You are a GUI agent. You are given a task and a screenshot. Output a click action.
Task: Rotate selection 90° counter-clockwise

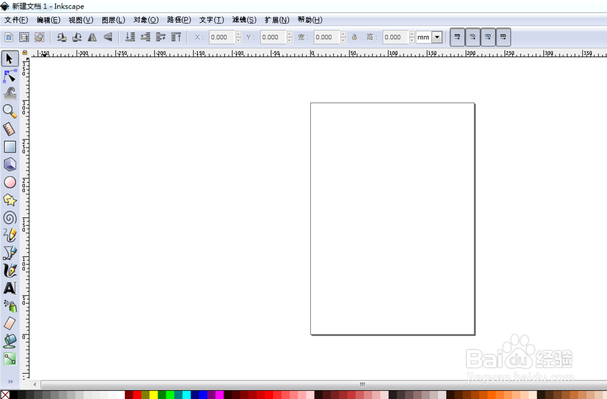point(61,37)
